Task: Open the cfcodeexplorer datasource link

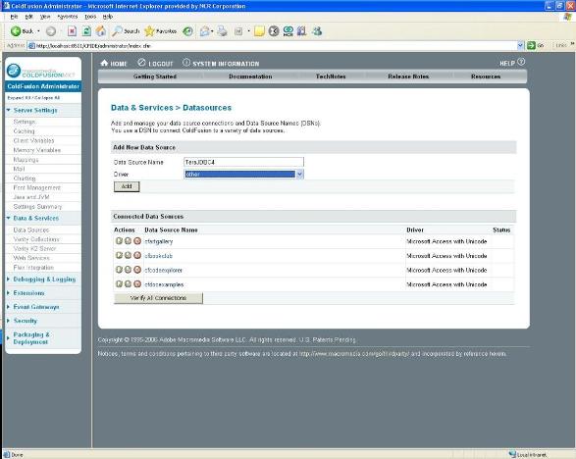Action: 164,271
